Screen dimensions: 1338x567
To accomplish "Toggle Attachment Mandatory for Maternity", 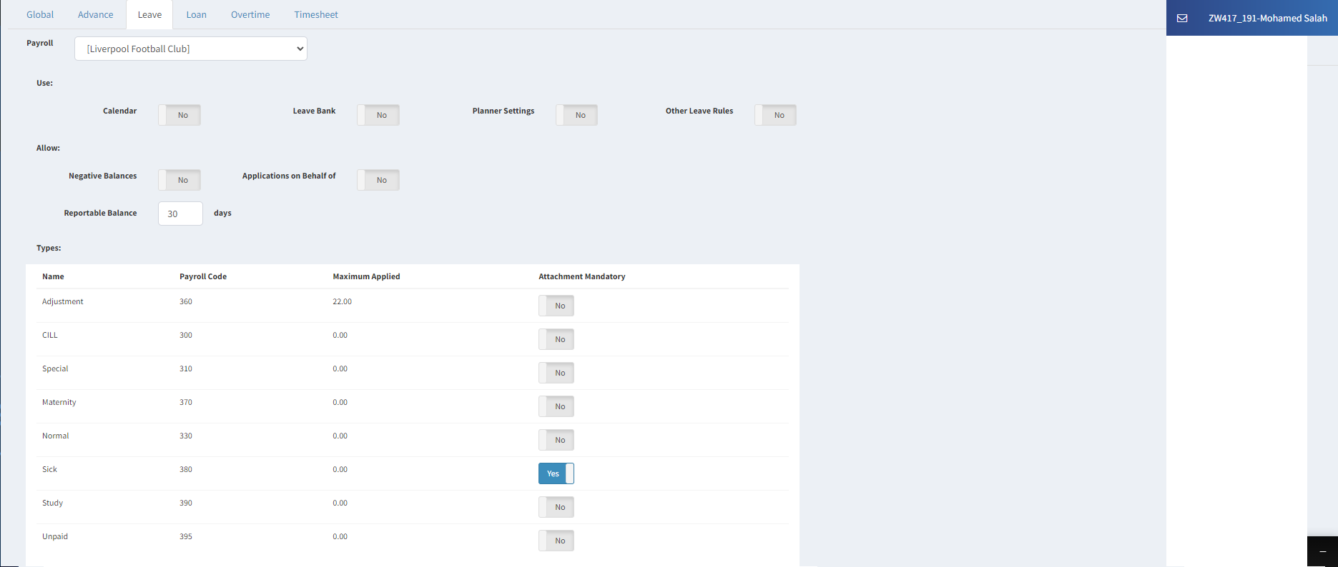I will pos(556,406).
